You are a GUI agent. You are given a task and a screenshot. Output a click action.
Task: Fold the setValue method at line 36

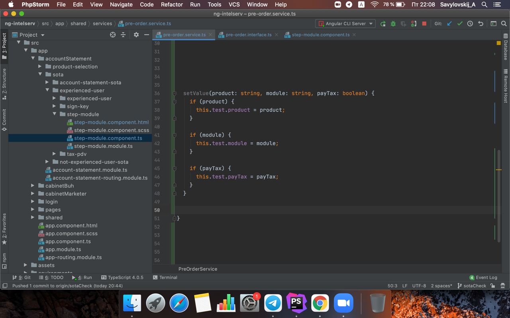[x=175, y=93]
